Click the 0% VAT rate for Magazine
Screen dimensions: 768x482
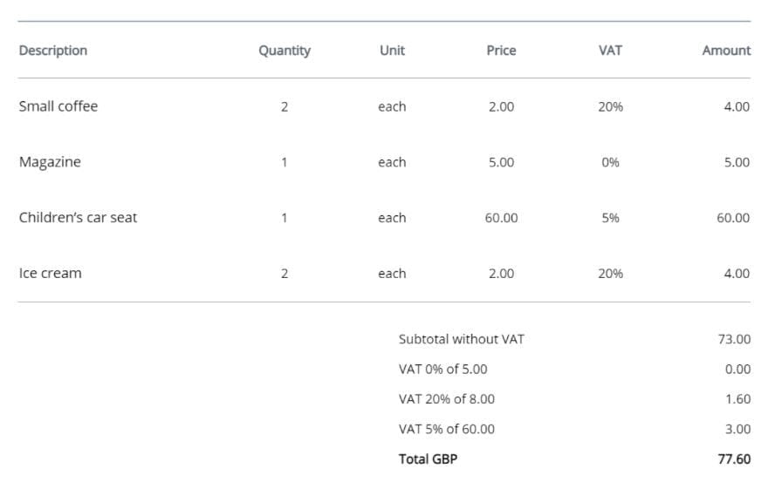click(610, 162)
